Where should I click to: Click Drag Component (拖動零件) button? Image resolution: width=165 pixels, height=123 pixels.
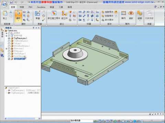[x=108, y=12]
